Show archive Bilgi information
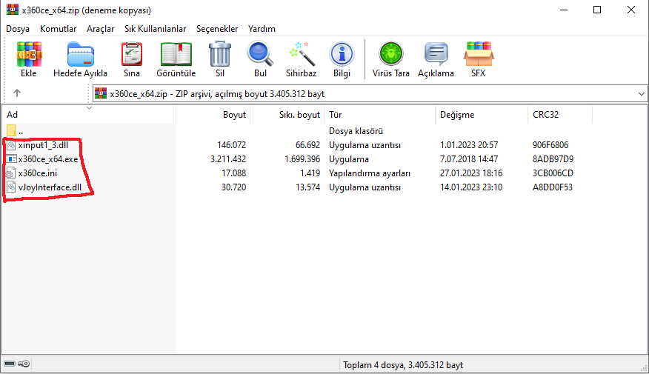Screen dimensions: 649x374 [x=342, y=54]
